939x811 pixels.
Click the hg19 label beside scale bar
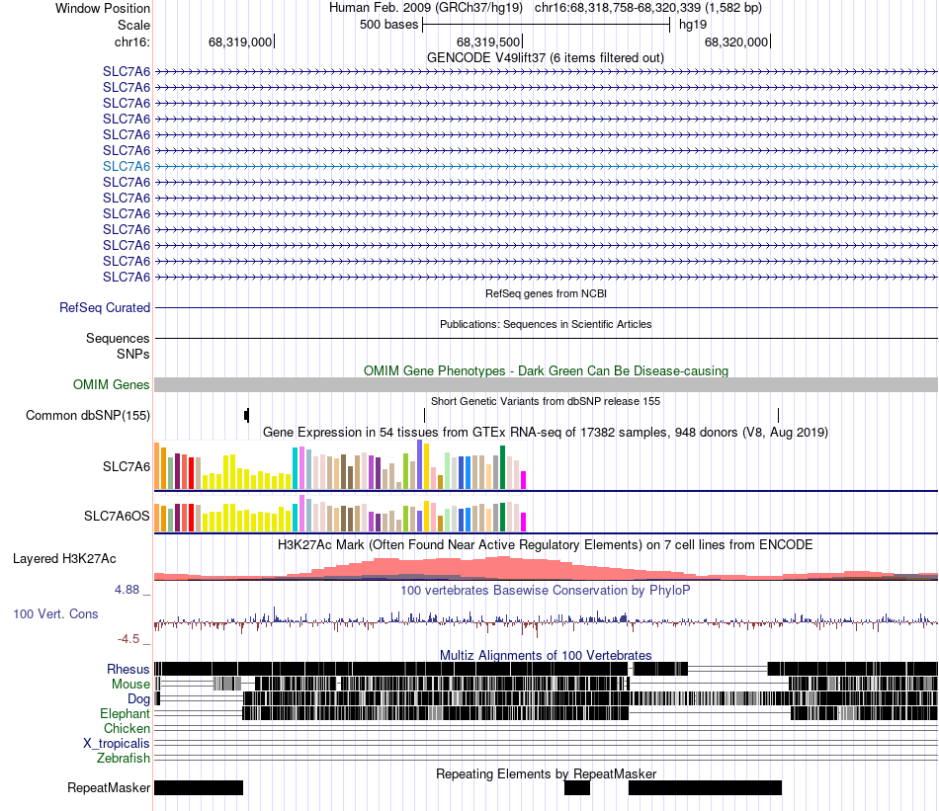pyautogui.click(x=693, y=25)
